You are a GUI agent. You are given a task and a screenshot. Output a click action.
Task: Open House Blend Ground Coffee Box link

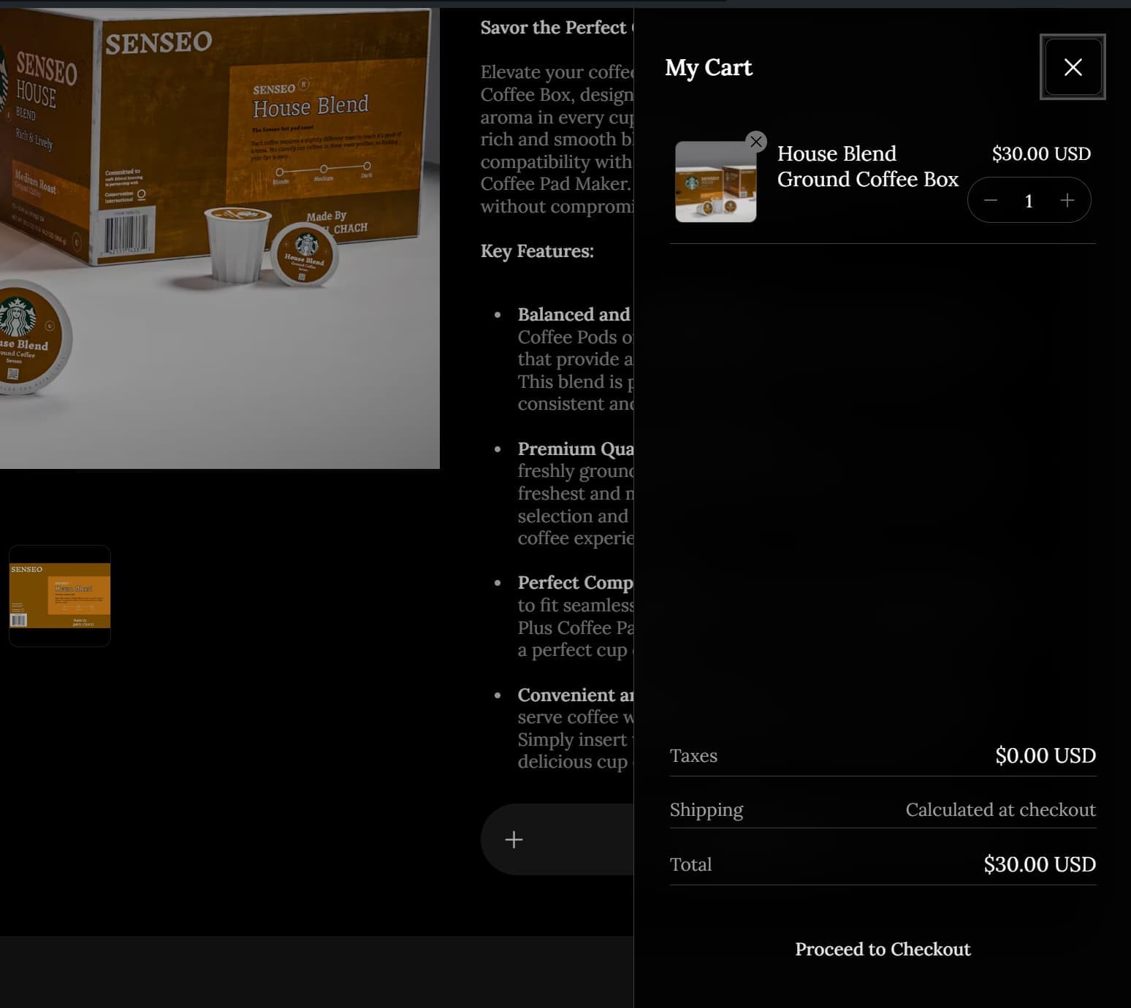pos(867,167)
